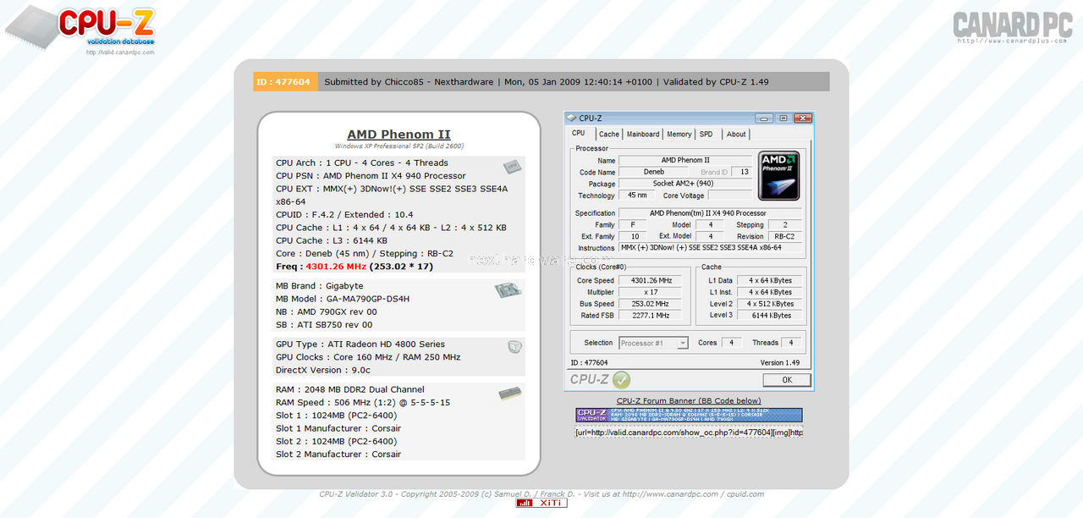Click the Threads count field
Image resolution: width=1083 pixels, height=518 pixels.
[791, 343]
